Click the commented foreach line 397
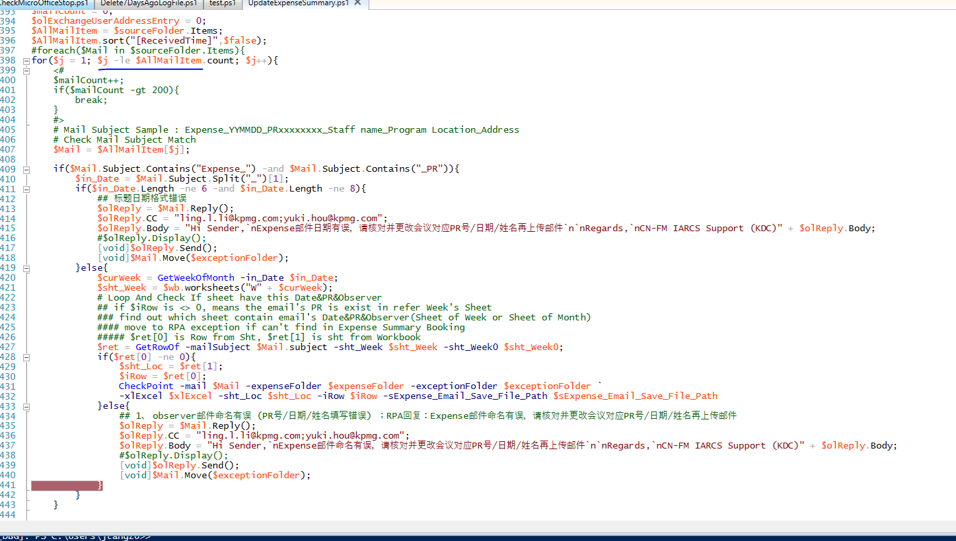The width and height of the screenshot is (956, 541). pos(138,50)
